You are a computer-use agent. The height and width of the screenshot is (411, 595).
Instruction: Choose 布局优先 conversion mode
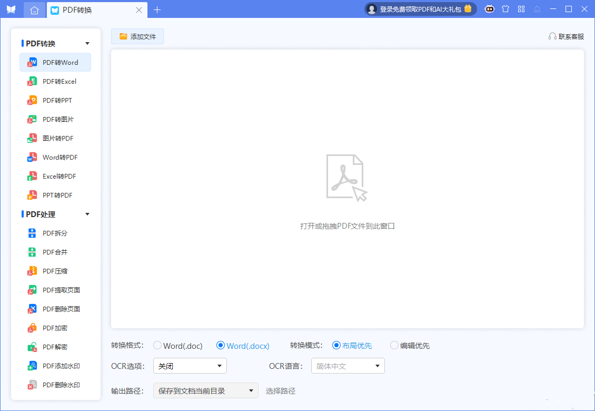(x=352, y=346)
